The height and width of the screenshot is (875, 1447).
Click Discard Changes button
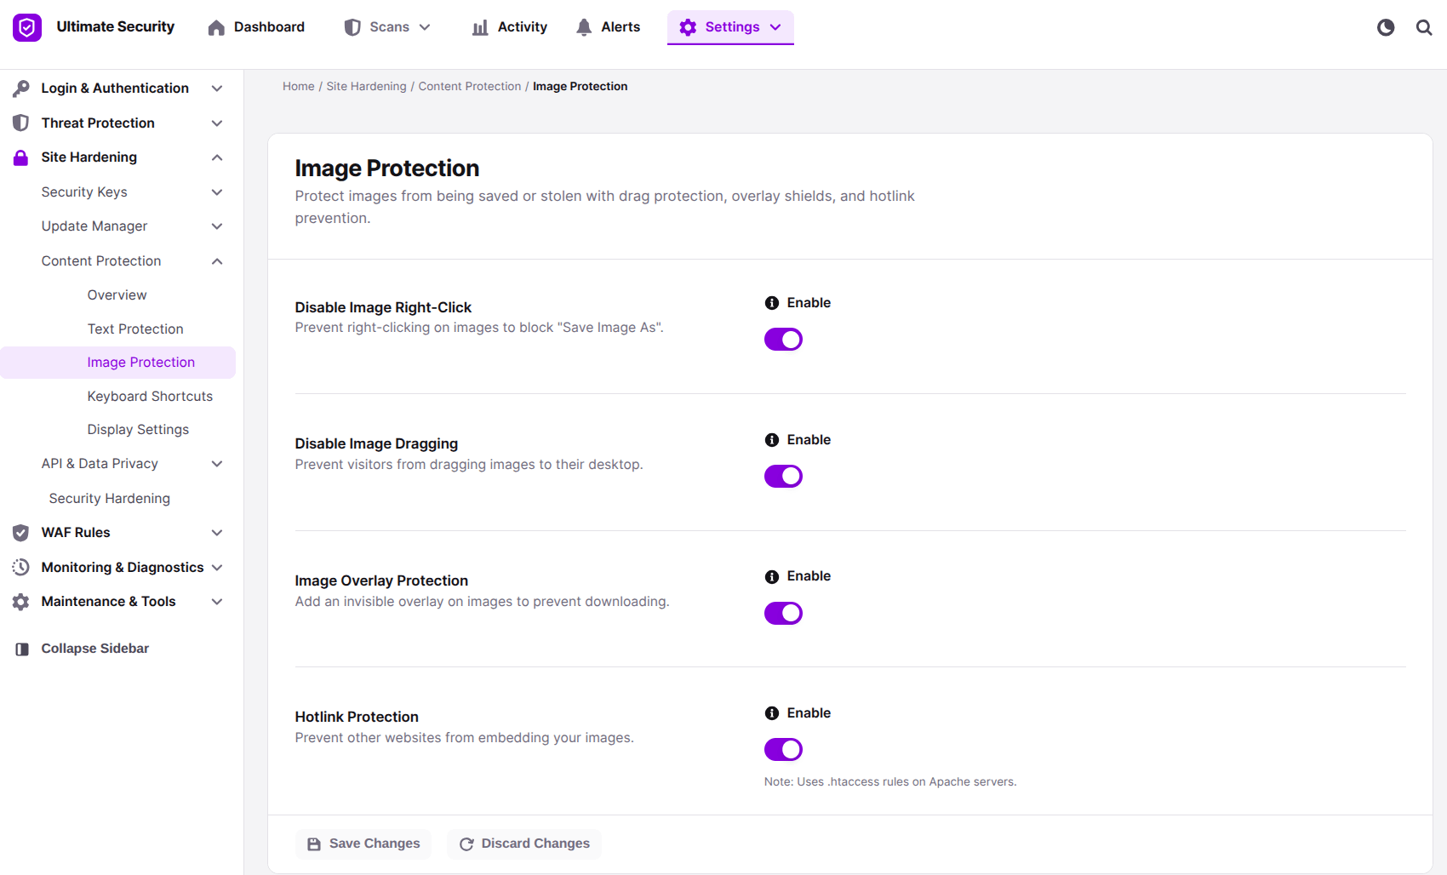click(x=524, y=844)
